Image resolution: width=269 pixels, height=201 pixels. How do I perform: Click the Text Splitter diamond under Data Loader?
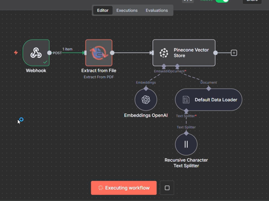(186, 111)
